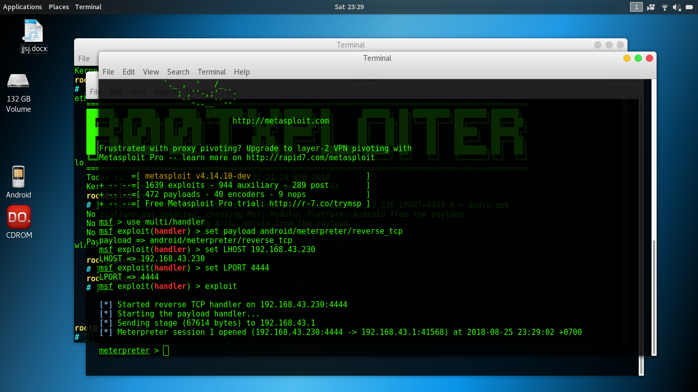
Task: Open the Places menu in top panel
Action: point(59,7)
